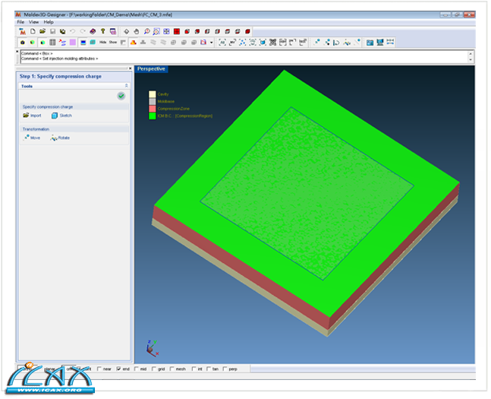
Task: Click the New file toolbar icon
Action: (x=33, y=31)
